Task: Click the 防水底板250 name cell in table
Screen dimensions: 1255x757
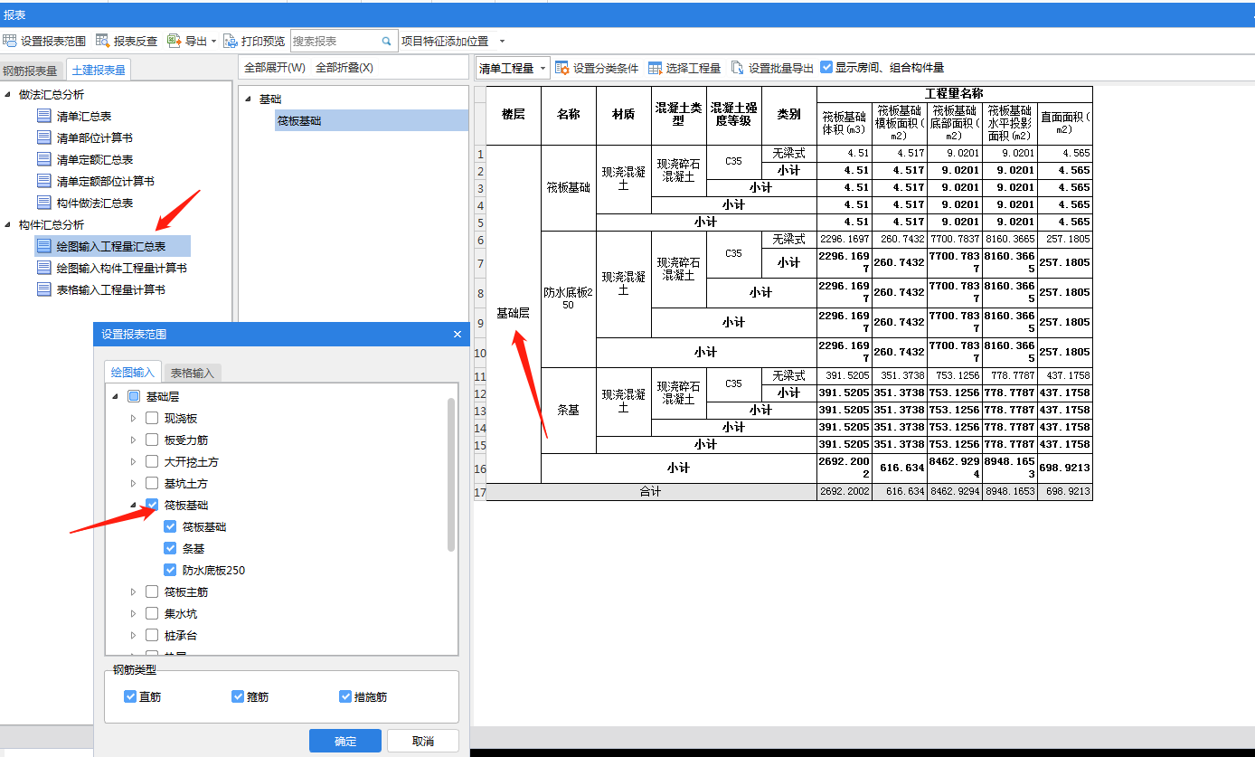Action: pyautogui.click(x=568, y=298)
